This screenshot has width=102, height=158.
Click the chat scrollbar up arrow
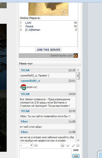(78, 70)
